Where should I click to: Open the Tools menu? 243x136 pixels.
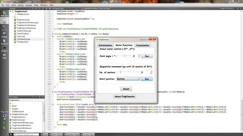(x=36, y=5)
